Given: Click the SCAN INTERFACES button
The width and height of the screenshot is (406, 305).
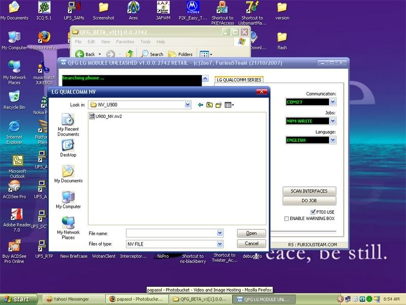Looking at the screenshot, I should 309,191.
